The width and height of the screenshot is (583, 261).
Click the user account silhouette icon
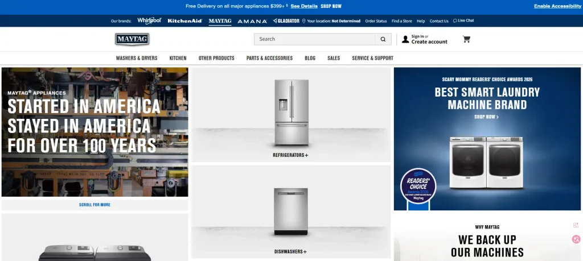click(405, 39)
